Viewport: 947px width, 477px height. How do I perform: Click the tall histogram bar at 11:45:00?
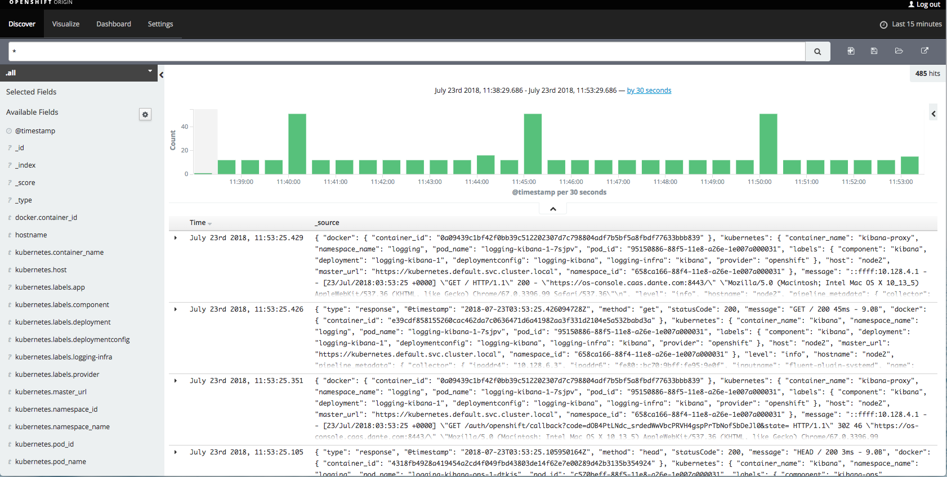tap(533, 144)
